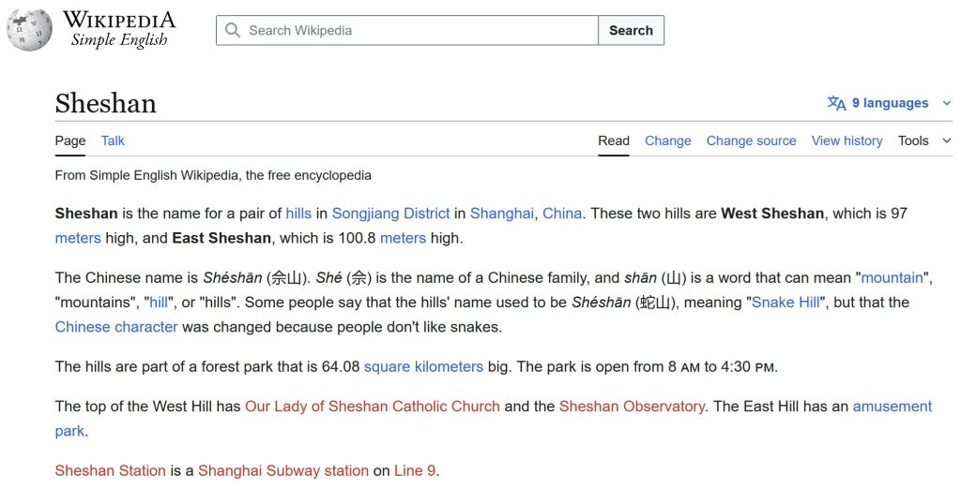Open the Sheshan Observatory red link
The width and height of the screenshot is (961, 489).
(x=632, y=407)
